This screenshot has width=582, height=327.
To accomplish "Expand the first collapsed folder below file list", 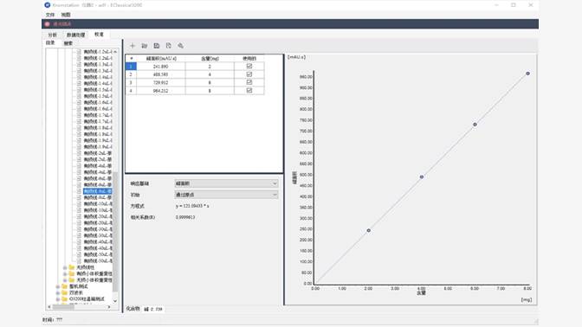I will coord(65,267).
